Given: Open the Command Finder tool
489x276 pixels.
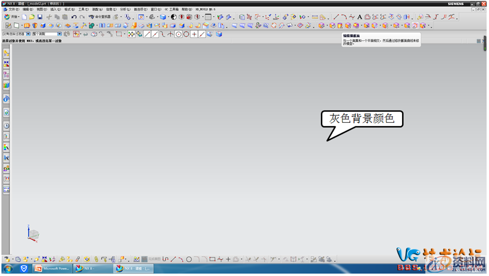Looking at the screenshot, I should [99, 17].
